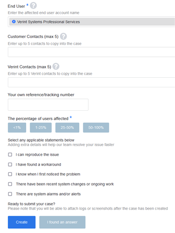Open help icon beside End User label

pyautogui.click(x=34, y=6)
